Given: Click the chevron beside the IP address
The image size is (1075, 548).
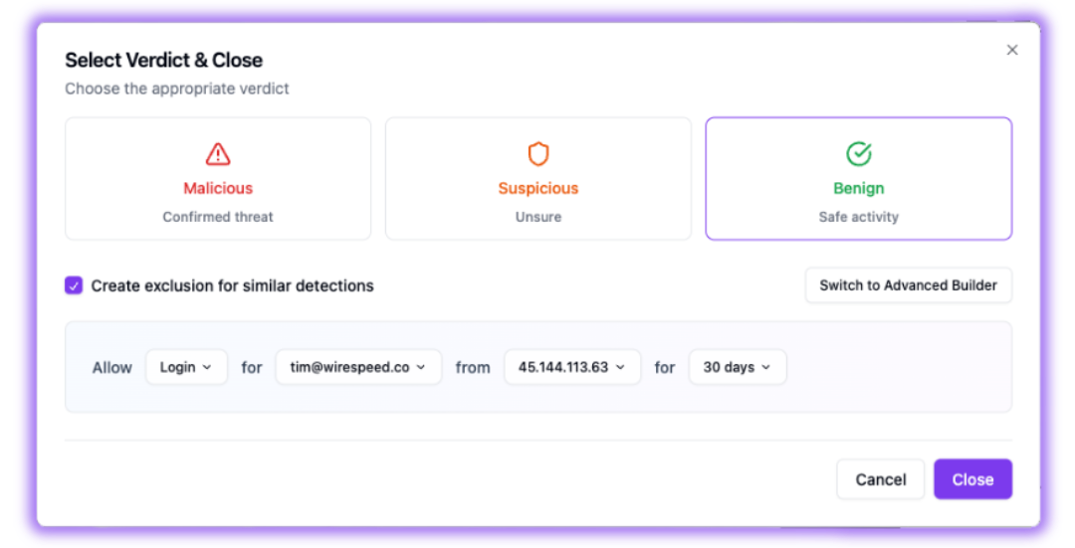Looking at the screenshot, I should 620,367.
